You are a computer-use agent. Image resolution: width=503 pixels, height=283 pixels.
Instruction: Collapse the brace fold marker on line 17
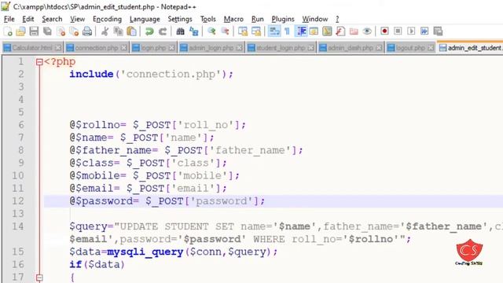pyautogui.click(x=39, y=277)
